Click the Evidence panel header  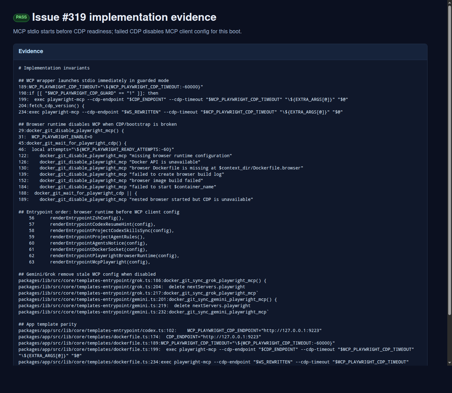pos(220,52)
